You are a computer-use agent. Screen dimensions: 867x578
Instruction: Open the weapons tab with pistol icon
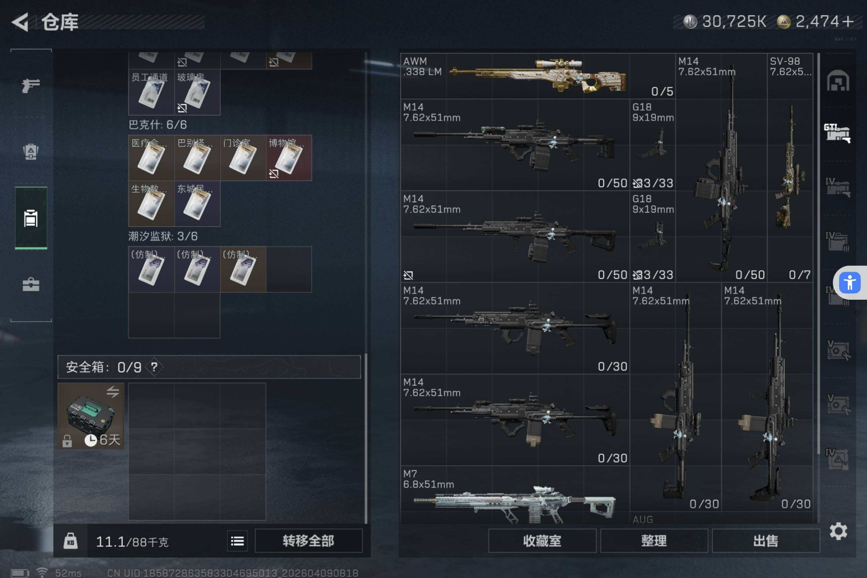click(31, 85)
